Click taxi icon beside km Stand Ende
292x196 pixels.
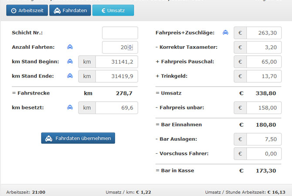coord(70,76)
